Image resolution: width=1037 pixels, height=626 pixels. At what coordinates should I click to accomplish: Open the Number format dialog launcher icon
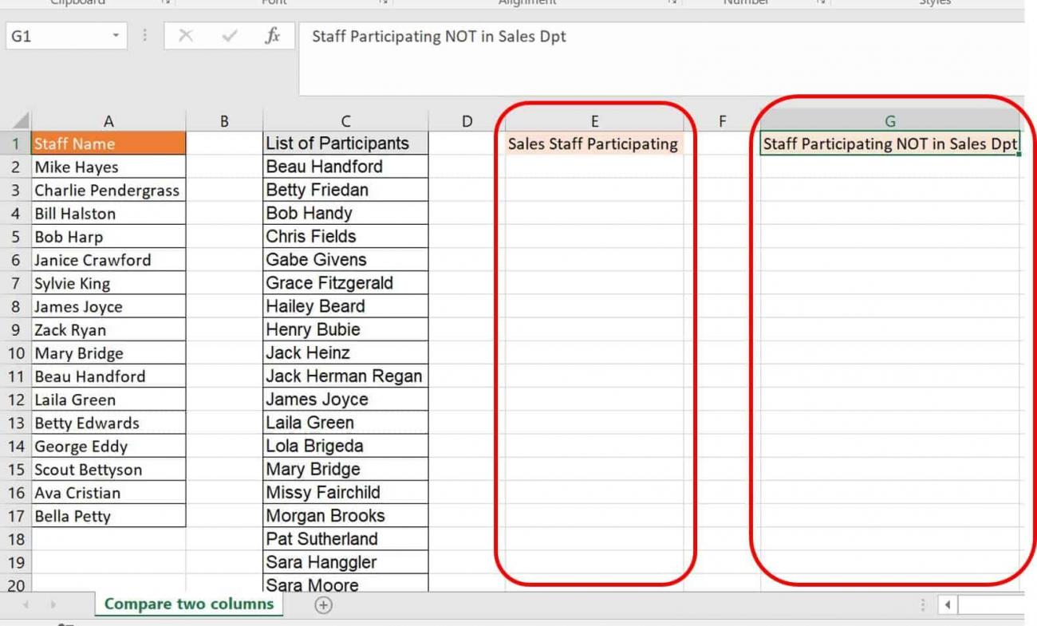(x=821, y=3)
